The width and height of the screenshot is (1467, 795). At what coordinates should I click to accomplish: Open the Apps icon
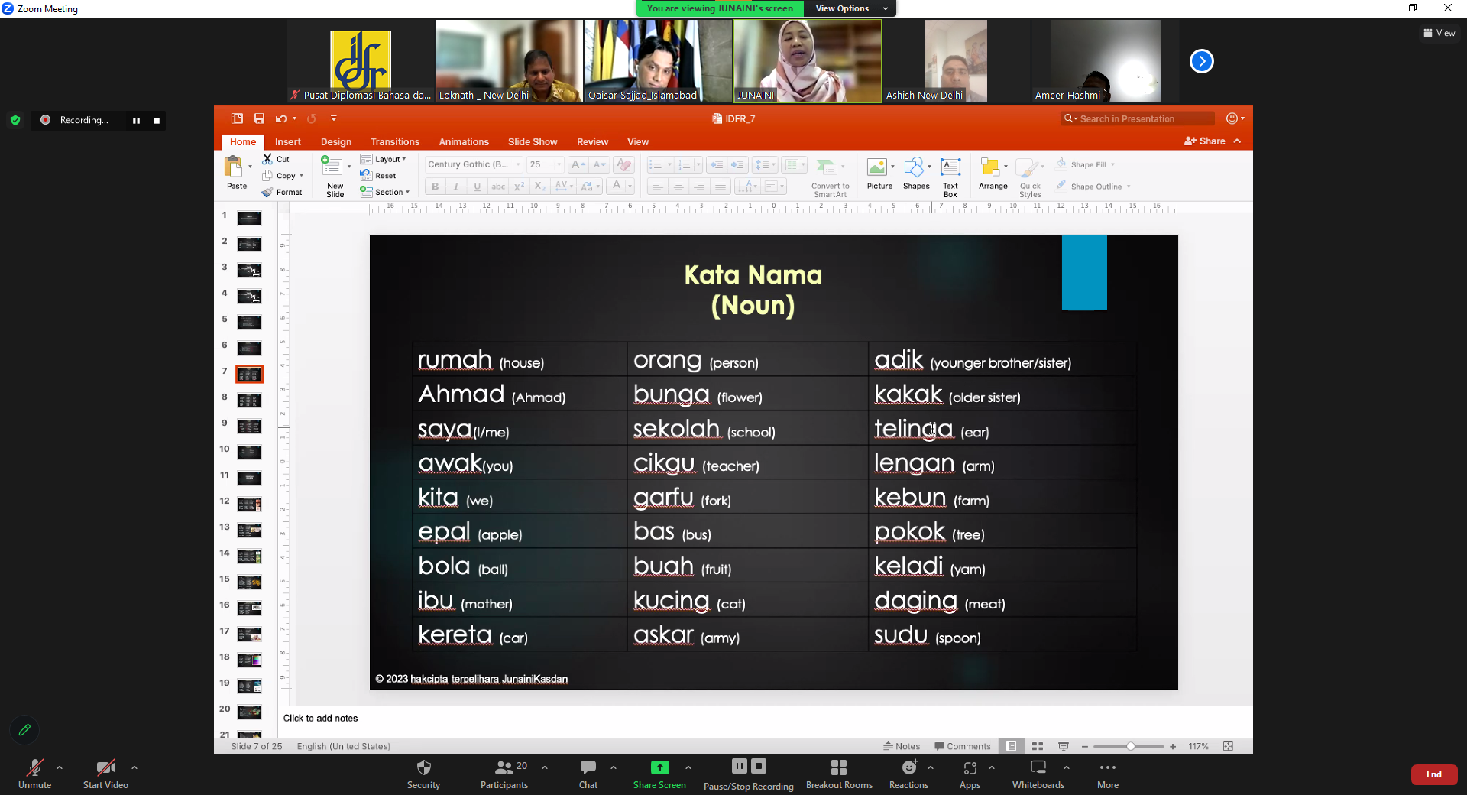(970, 767)
